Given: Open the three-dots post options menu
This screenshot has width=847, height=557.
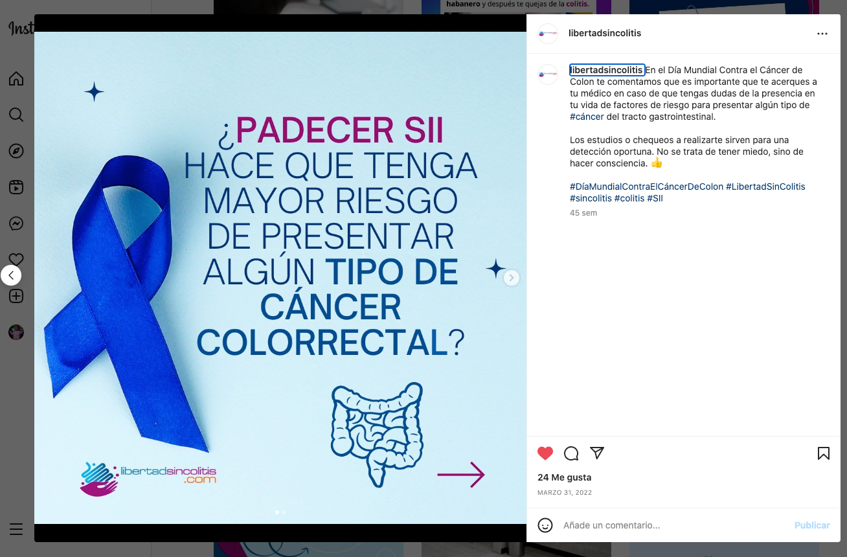Looking at the screenshot, I should 822,34.
